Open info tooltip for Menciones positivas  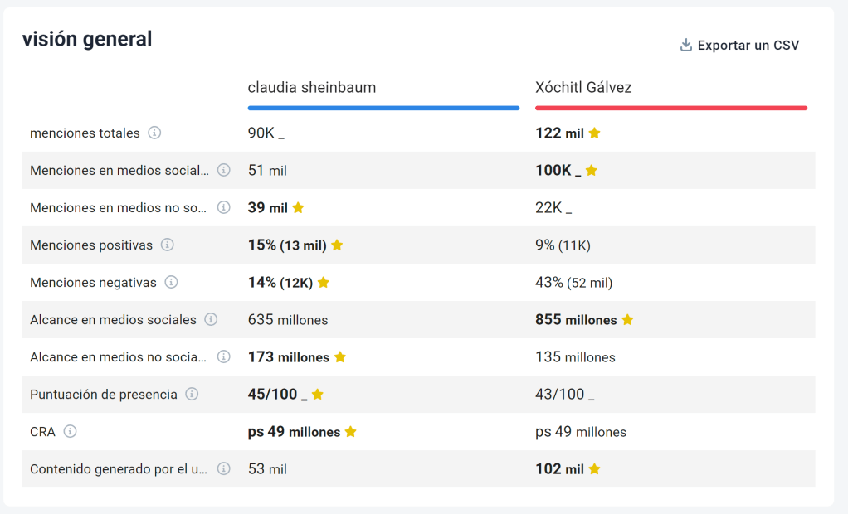click(x=167, y=245)
